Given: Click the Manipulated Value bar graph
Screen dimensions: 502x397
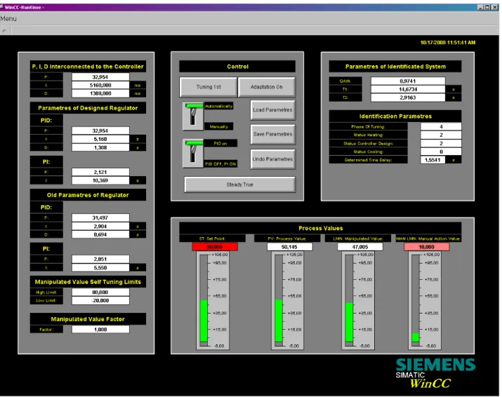Looking at the screenshot, I should pos(358,300).
